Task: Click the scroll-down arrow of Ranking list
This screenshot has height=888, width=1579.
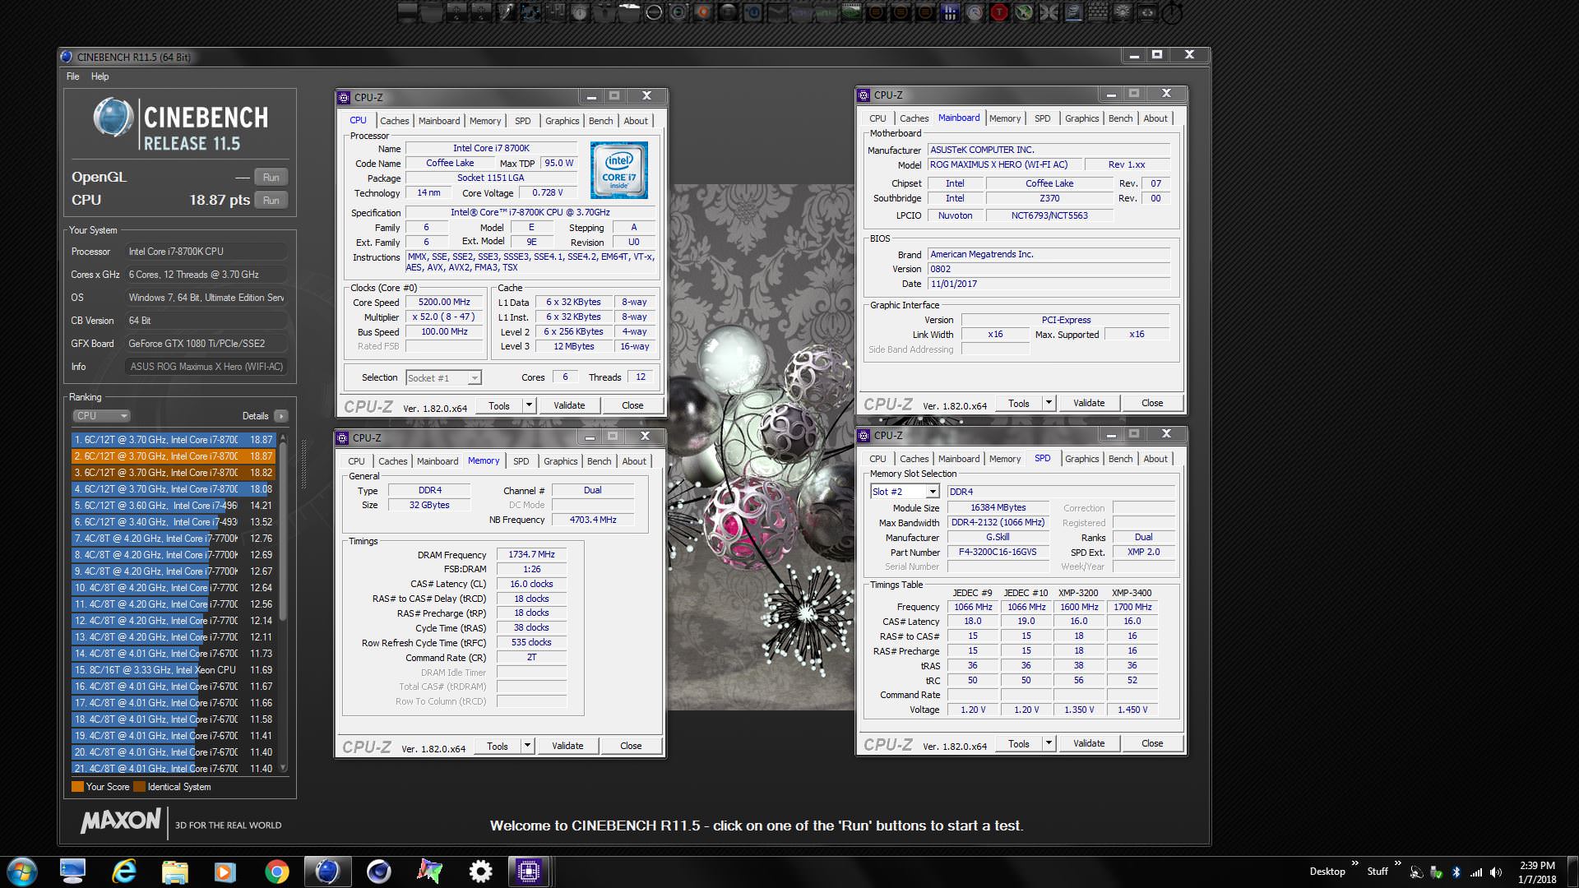Action: tap(283, 768)
